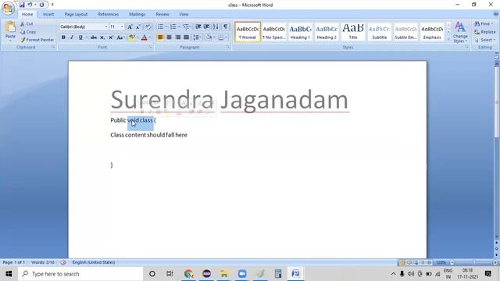
Task: Clear formatting from selection
Action: pyautogui.click(x=148, y=27)
